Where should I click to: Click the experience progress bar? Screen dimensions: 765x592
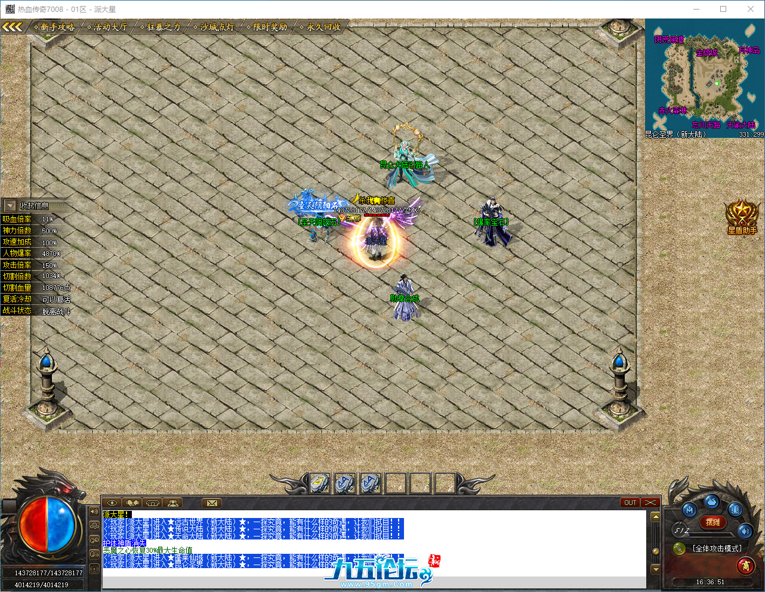pyautogui.click(x=710, y=535)
